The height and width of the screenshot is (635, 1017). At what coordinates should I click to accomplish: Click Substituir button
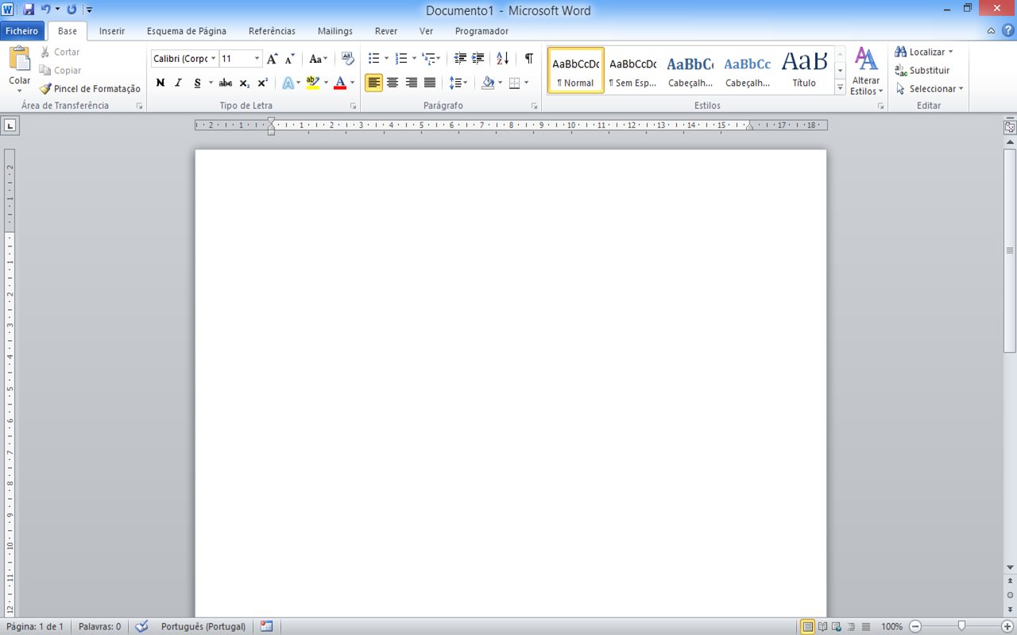pyautogui.click(x=922, y=71)
